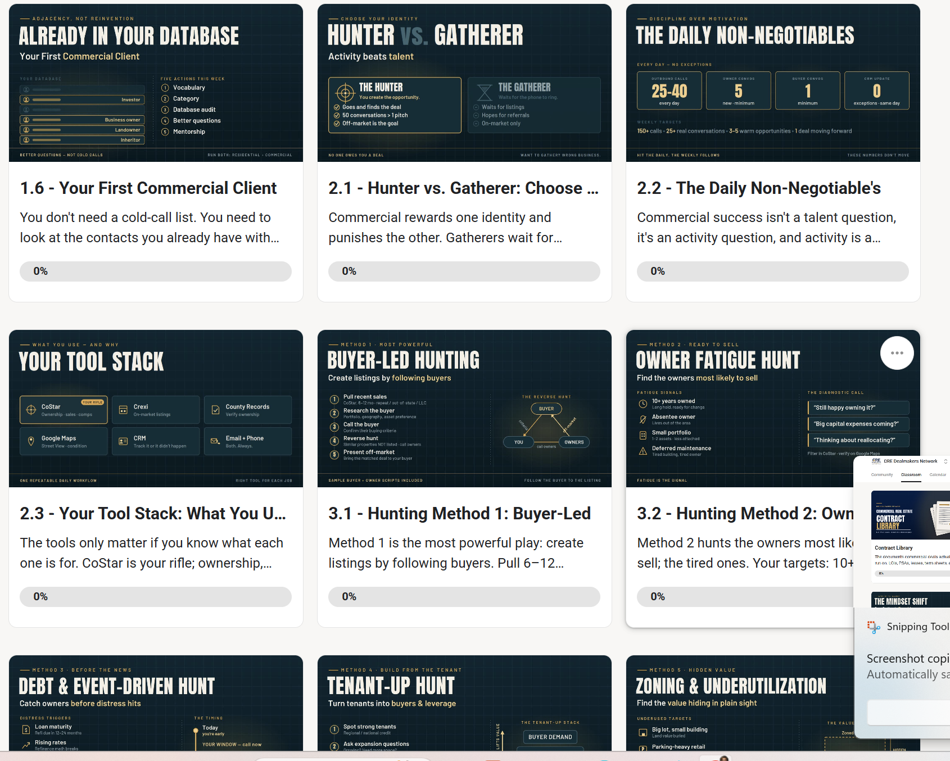Viewport: 950px width, 761px height.
Task: Open the three-dot menu on Owner Fatigue Hunt card
Action: pyautogui.click(x=897, y=353)
